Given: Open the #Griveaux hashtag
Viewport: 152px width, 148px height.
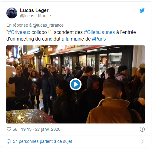Looking at the screenshot, I should pyautogui.click(x=19, y=32).
